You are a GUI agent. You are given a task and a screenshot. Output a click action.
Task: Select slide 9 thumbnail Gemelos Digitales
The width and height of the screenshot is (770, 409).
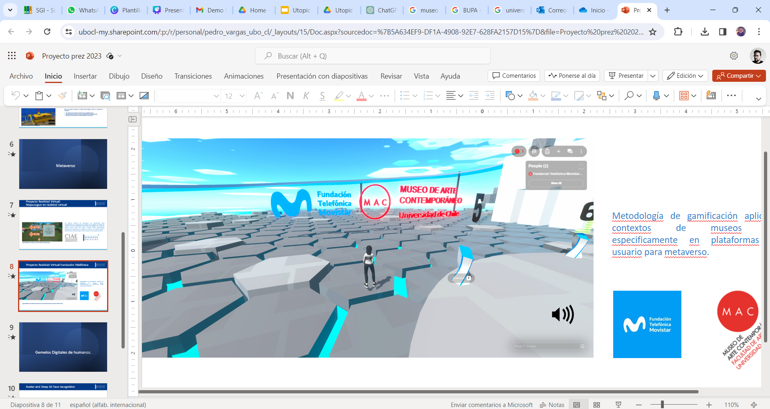pyautogui.click(x=63, y=347)
